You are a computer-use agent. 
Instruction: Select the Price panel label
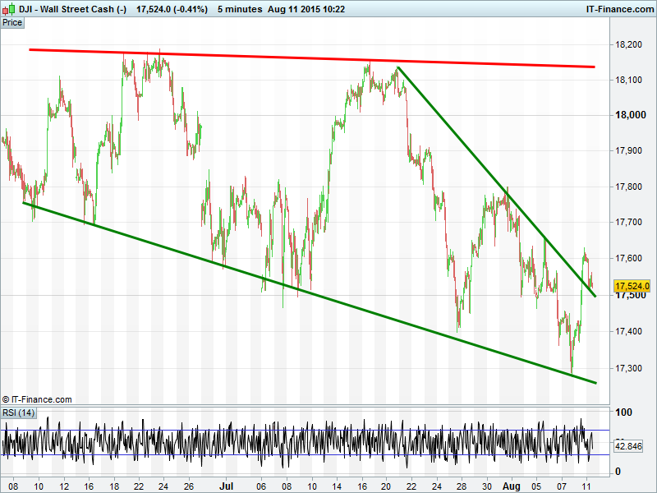tap(12, 23)
